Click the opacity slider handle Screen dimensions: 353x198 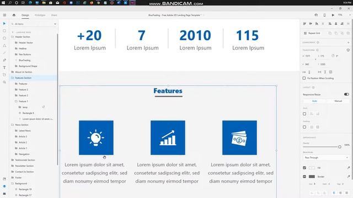click(340, 147)
